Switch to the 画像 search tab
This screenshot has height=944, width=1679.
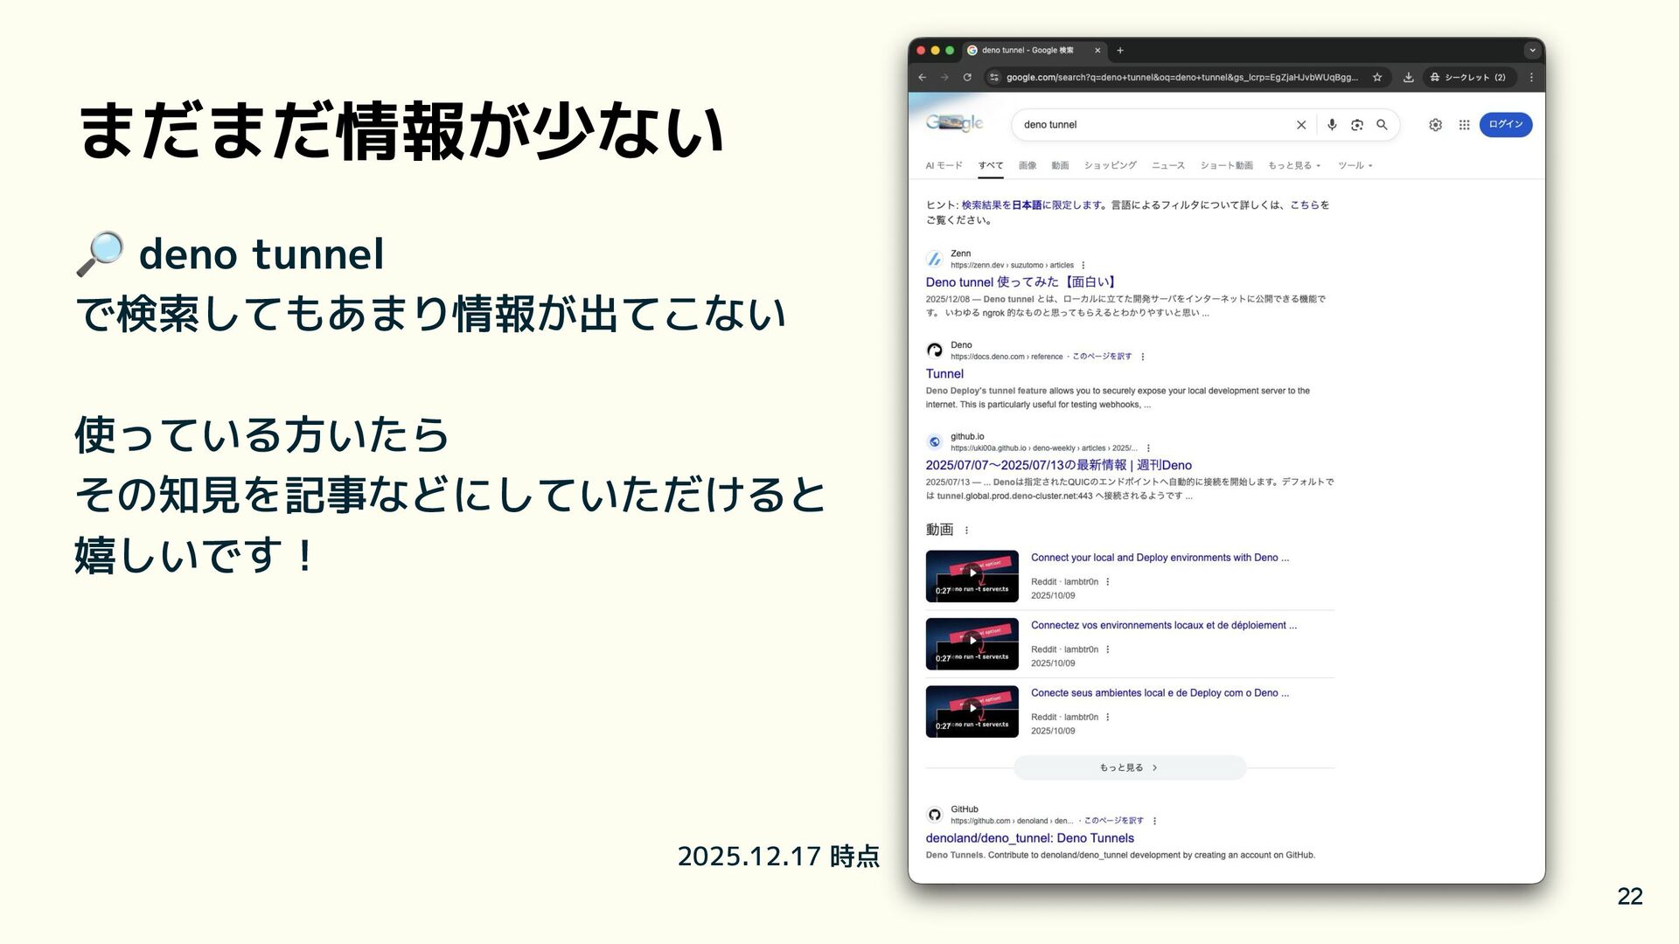click(1027, 165)
